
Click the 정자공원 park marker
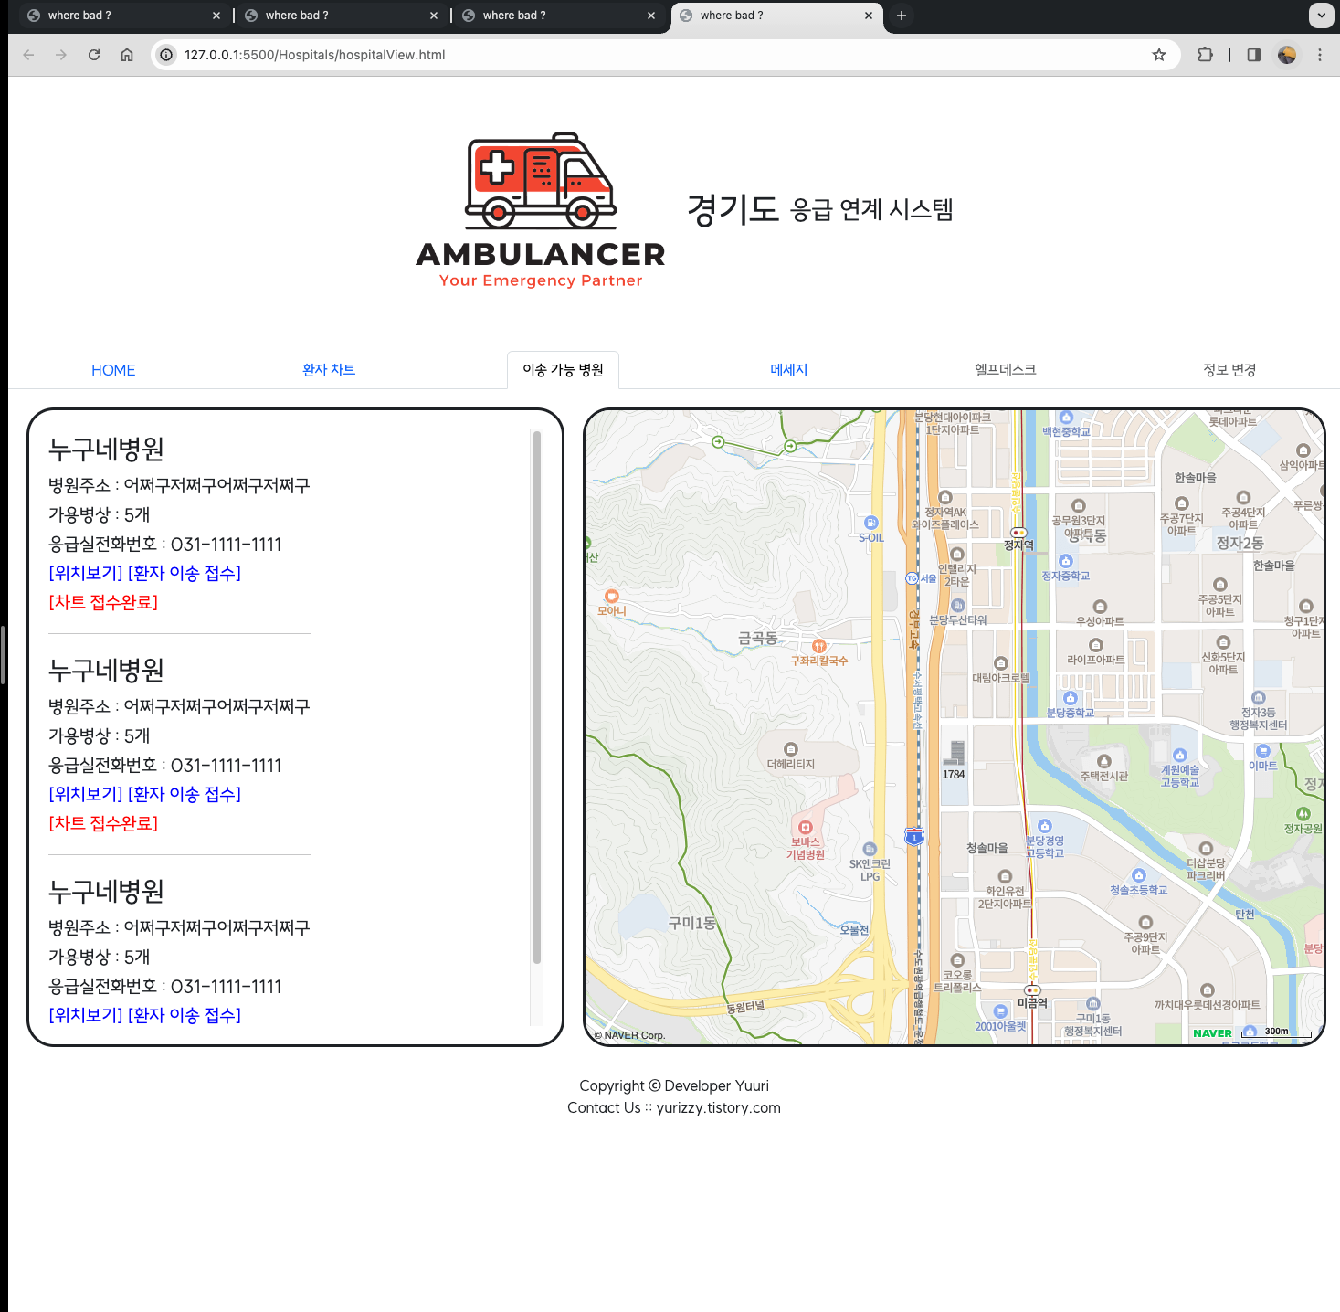1303,814
